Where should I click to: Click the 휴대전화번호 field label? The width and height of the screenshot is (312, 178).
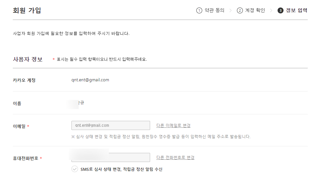[x=26, y=158]
